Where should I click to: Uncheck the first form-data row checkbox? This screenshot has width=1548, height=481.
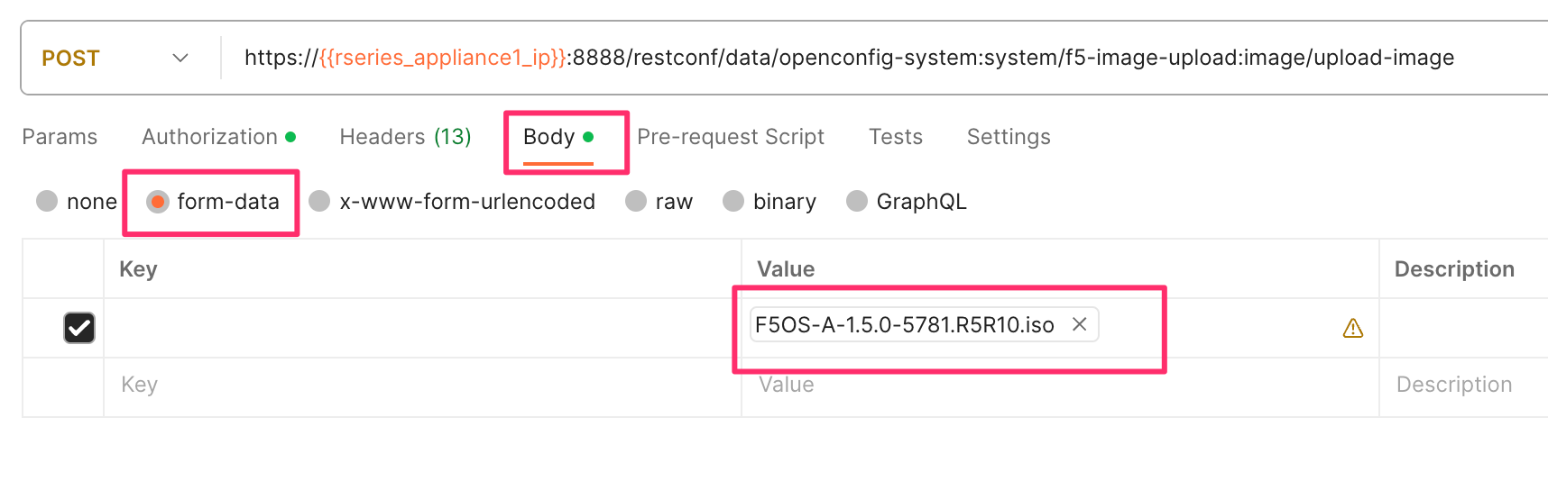point(79,328)
